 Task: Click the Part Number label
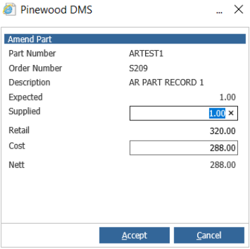[x=32, y=54]
